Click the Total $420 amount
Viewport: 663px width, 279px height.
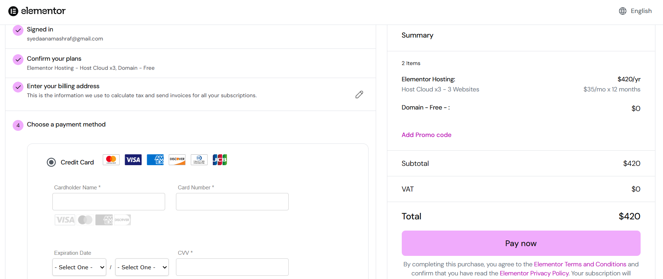tap(630, 216)
